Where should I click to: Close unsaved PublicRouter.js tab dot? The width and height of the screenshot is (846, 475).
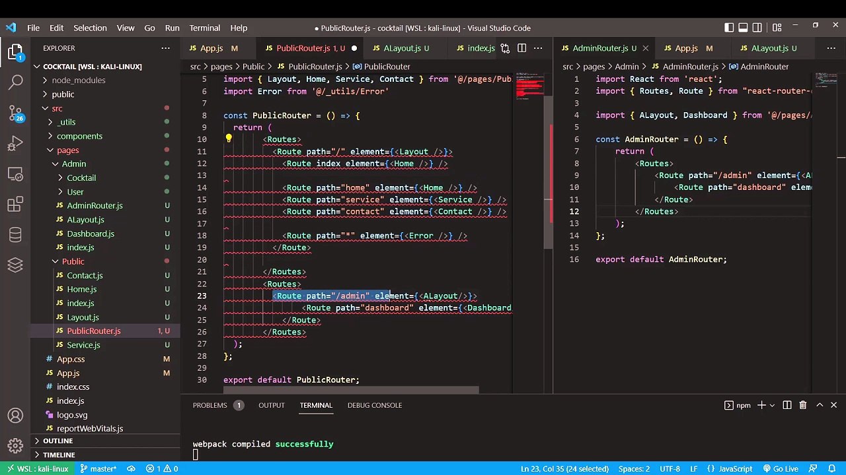354,48
